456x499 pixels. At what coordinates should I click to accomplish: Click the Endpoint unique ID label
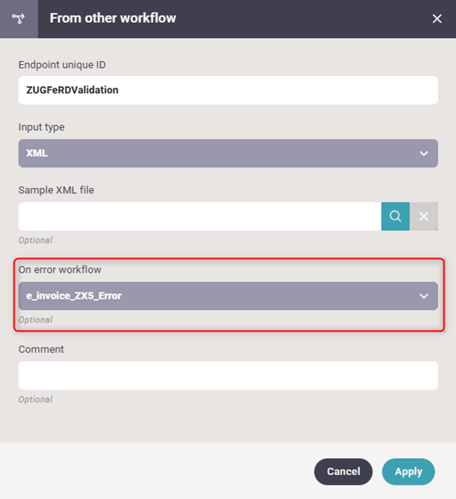pos(62,65)
